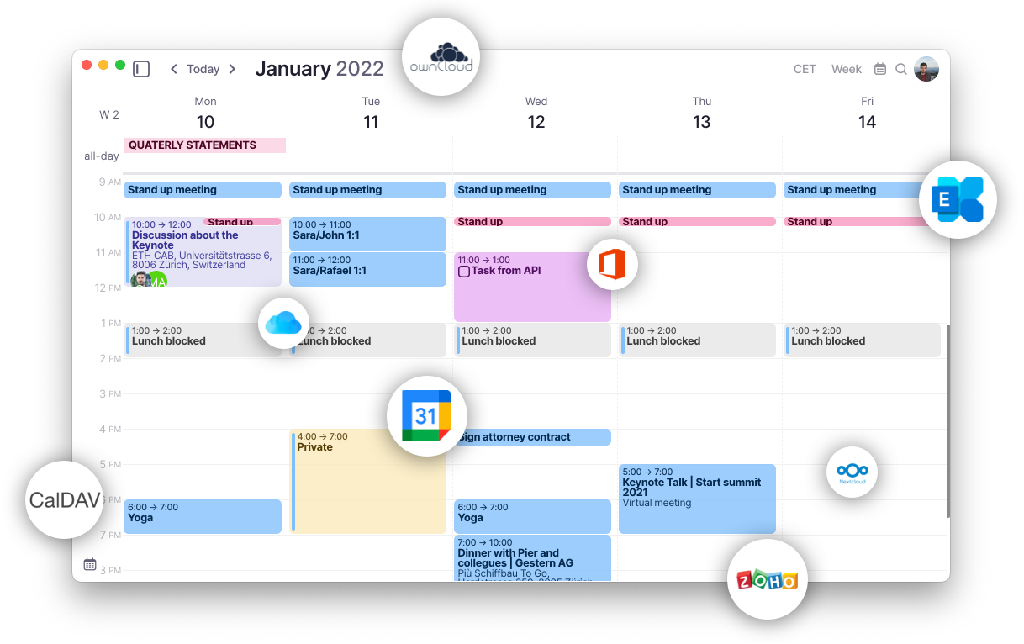
Task: Open the Week view dropdown
Action: click(846, 69)
